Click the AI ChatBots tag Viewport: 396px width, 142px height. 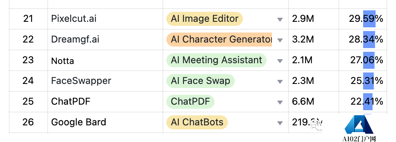pos(197,122)
